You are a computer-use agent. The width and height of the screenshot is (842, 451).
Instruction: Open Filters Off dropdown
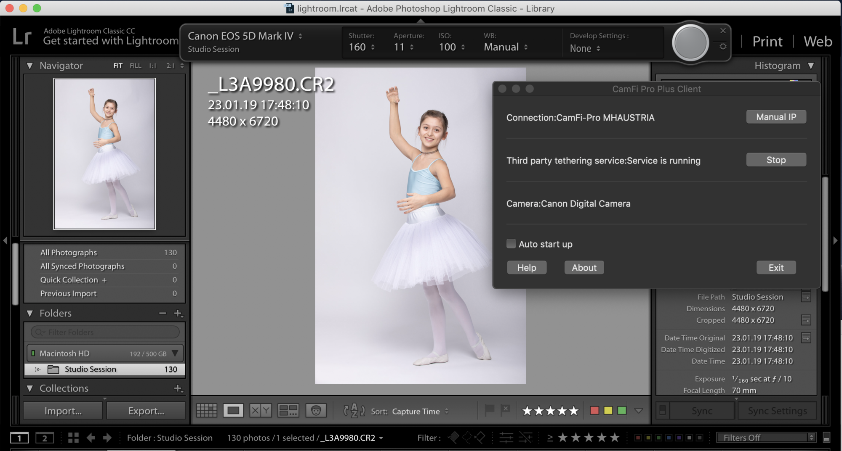(766, 438)
